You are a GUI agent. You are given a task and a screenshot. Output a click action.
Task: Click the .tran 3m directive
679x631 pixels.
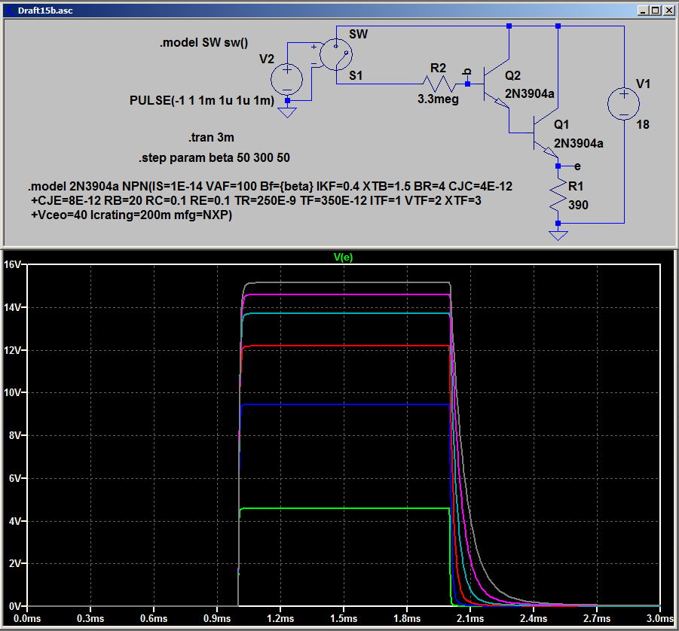coord(211,138)
